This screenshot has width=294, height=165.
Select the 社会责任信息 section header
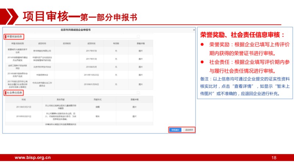(15, 93)
